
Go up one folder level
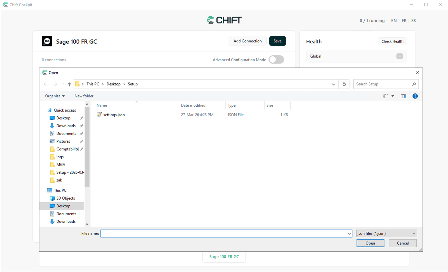click(x=69, y=84)
